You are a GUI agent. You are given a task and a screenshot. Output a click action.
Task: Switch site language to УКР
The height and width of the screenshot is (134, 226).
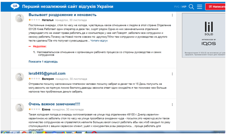(x=184, y=7)
